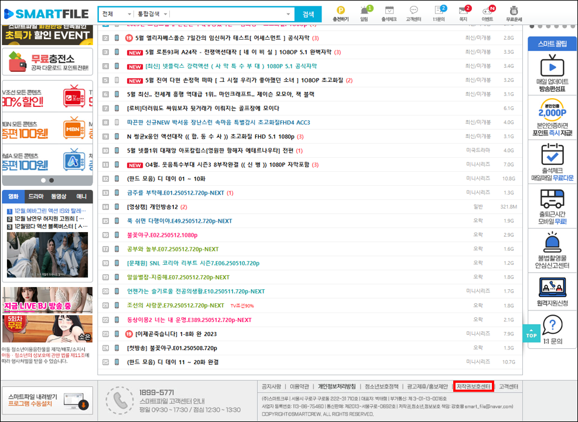Open 광고제휴/홍보제안 footer link

point(427,386)
